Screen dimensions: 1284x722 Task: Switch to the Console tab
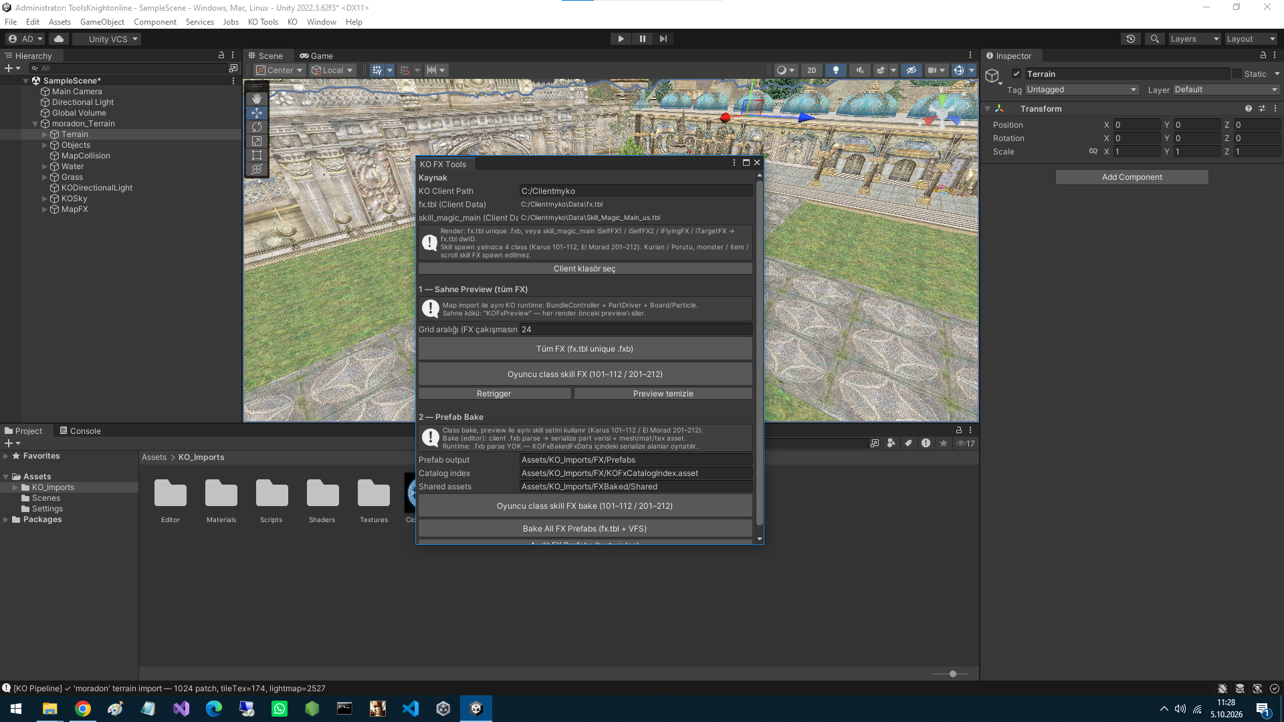pos(80,431)
